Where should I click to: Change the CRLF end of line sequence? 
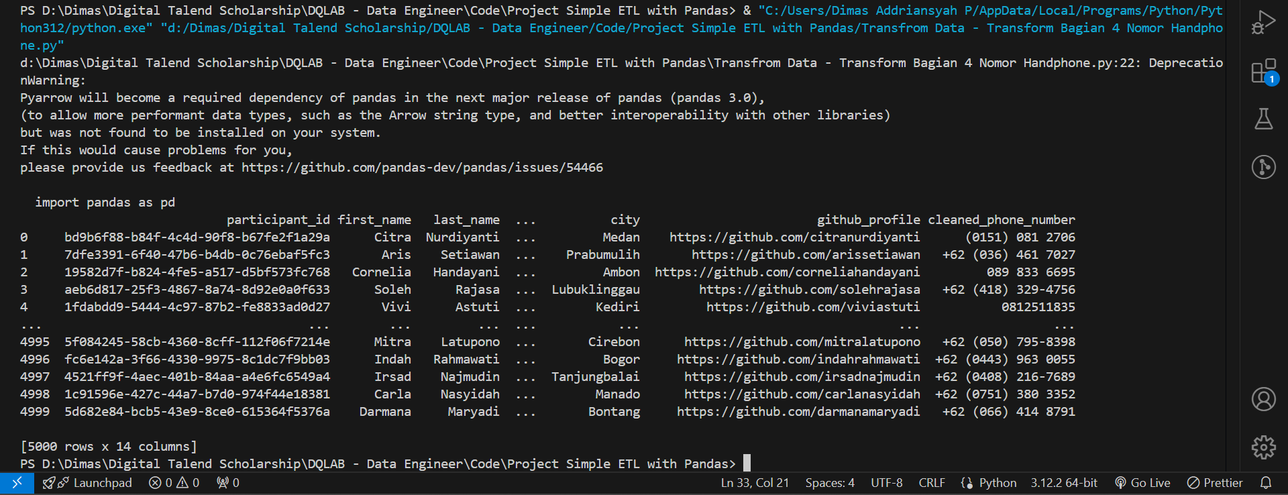[x=931, y=483]
